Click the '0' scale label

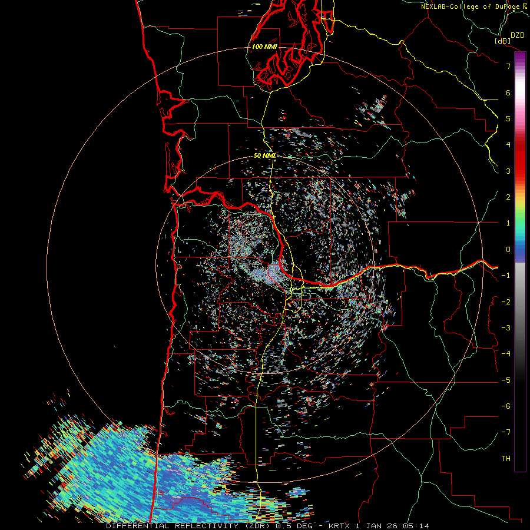click(508, 250)
